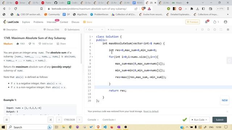Click the rightmost editor toolbar notes icon
Image resolution: width=232 pixels, height=130 pixels.
(228, 30)
